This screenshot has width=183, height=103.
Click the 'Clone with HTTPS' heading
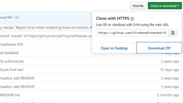click(112, 18)
